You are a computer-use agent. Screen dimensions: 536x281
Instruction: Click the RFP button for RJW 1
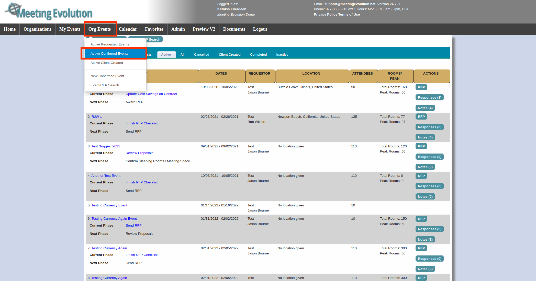tap(421, 116)
